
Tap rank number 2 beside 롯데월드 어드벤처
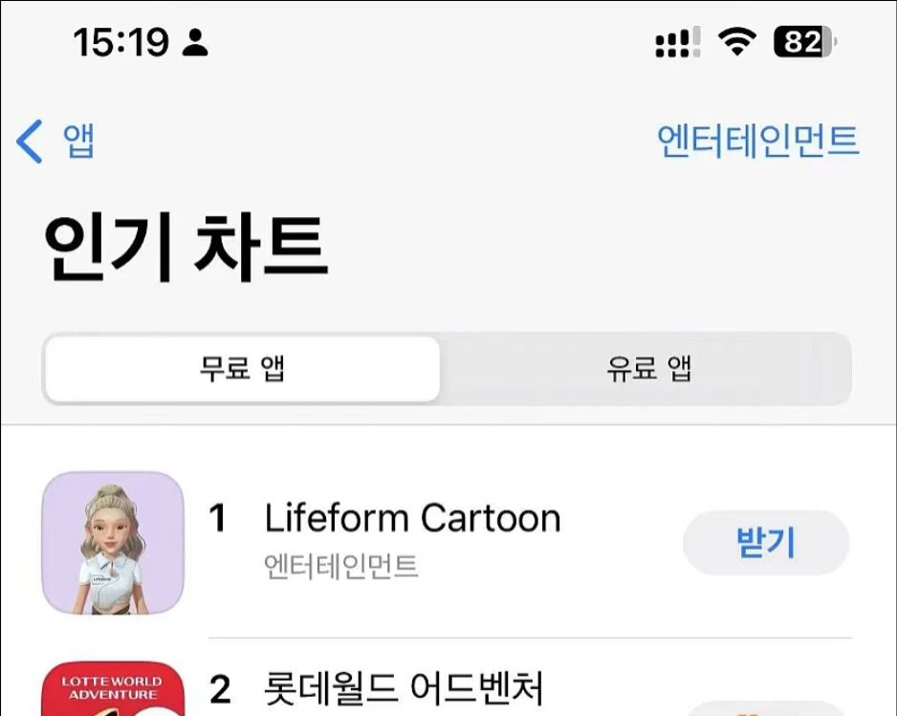(219, 688)
